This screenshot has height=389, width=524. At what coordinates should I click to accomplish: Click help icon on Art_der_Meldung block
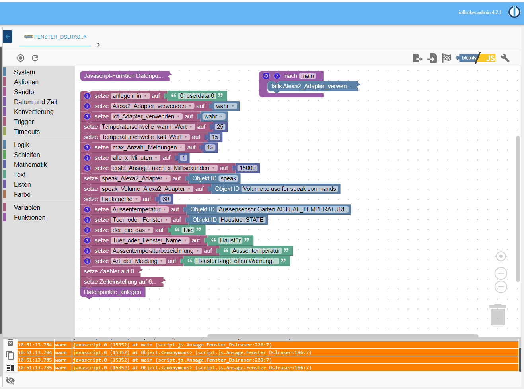point(87,261)
